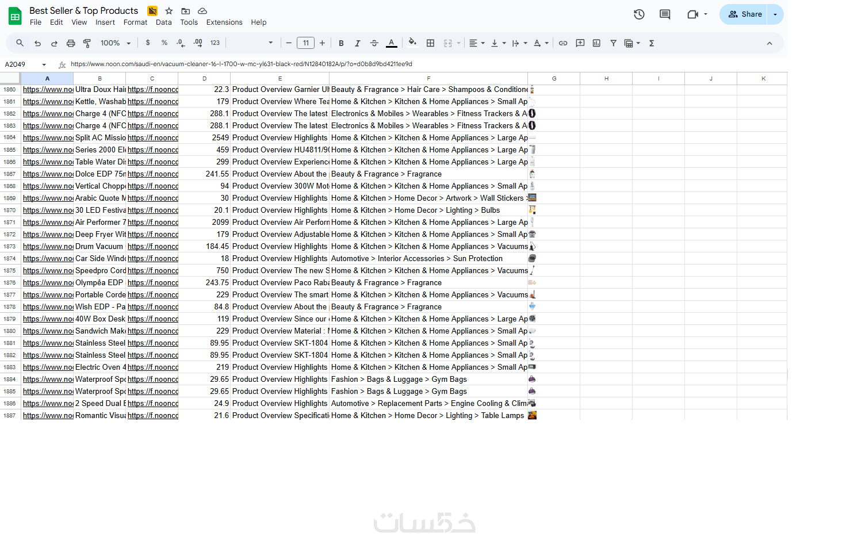Click the print icon
This screenshot has height=544, width=850.
[x=71, y=43]
